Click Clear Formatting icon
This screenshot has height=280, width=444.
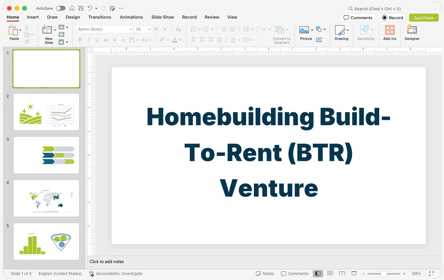[178, 29]
